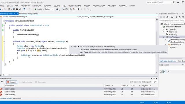Click the Save All toolbar icon

tap(20, 9)
